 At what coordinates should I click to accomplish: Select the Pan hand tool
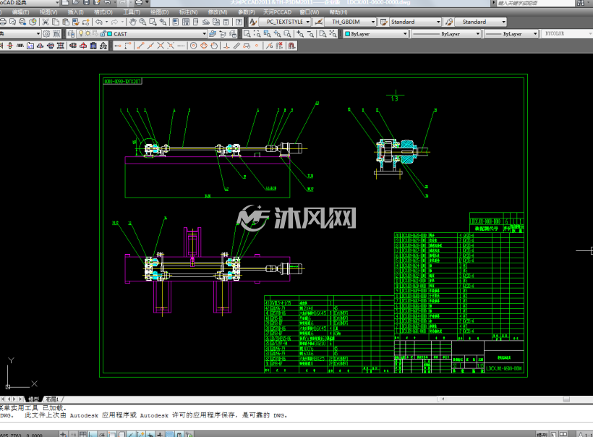133,22
